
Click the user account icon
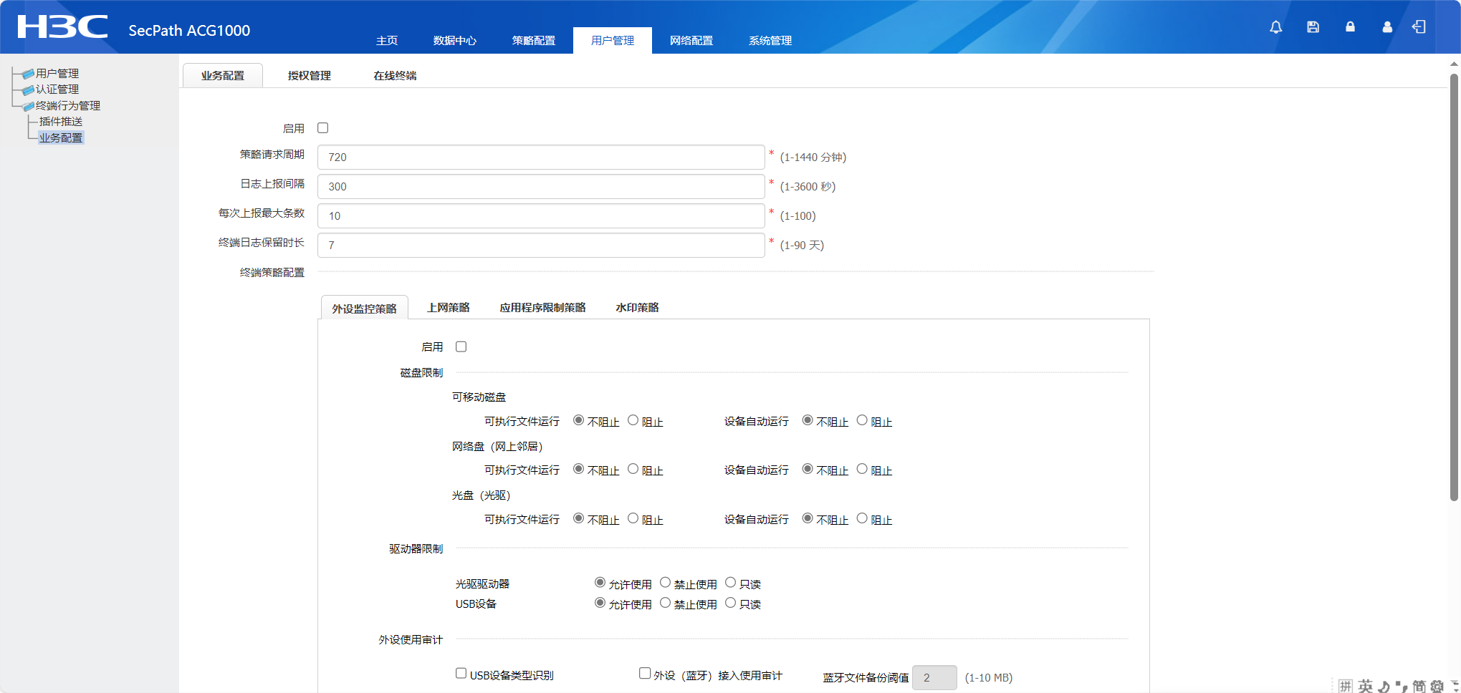(x=1387, y=27)
